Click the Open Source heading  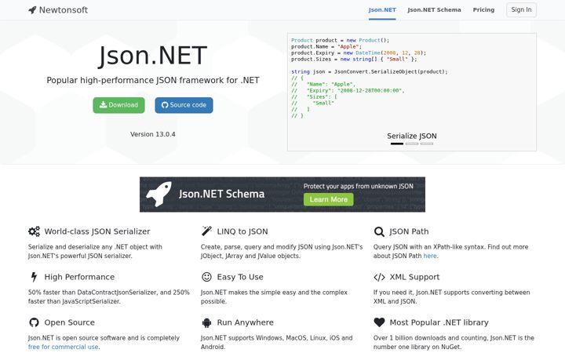point(70,322)
